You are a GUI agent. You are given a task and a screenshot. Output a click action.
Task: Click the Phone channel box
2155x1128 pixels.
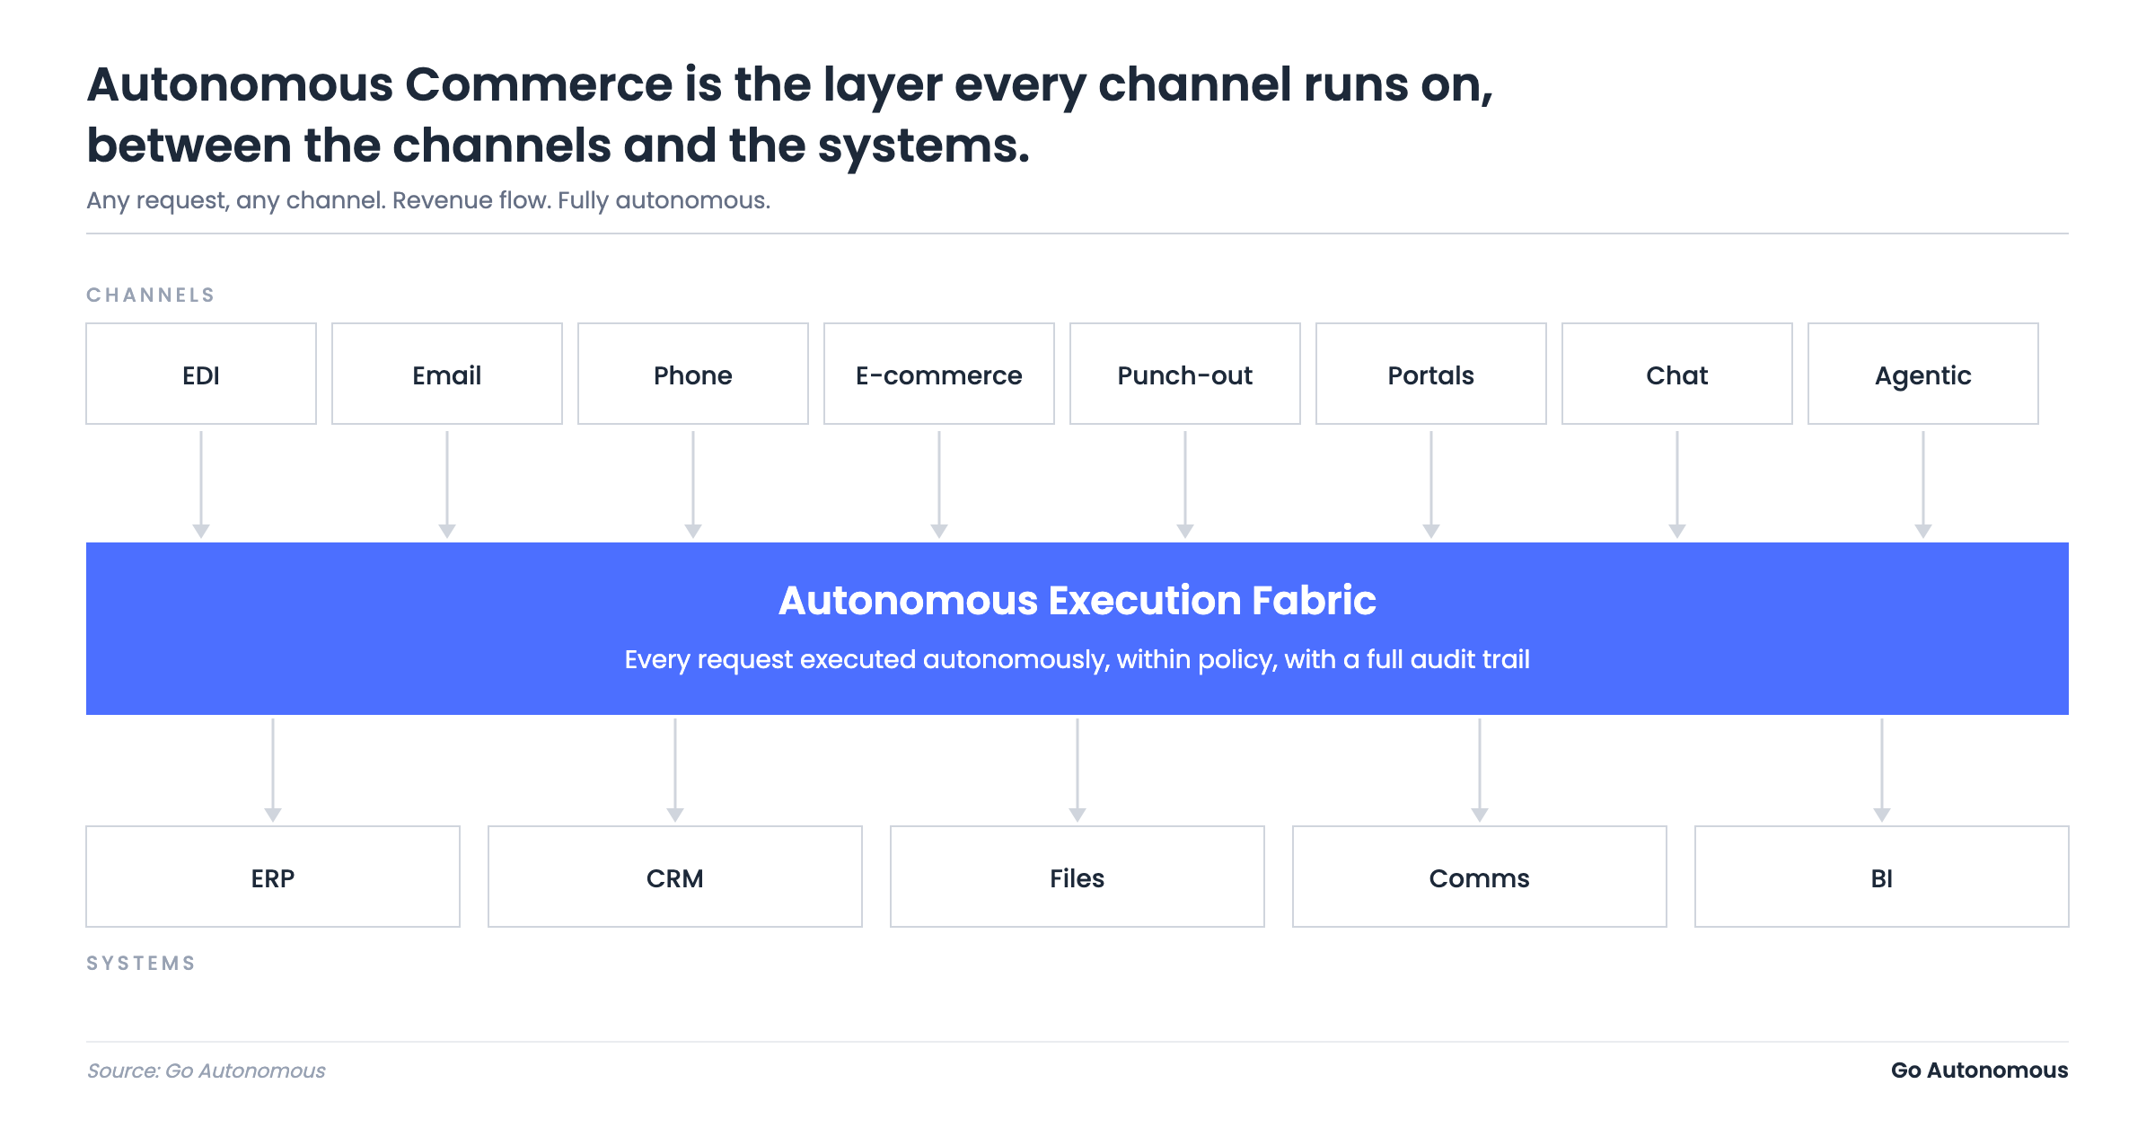[693, 374]
